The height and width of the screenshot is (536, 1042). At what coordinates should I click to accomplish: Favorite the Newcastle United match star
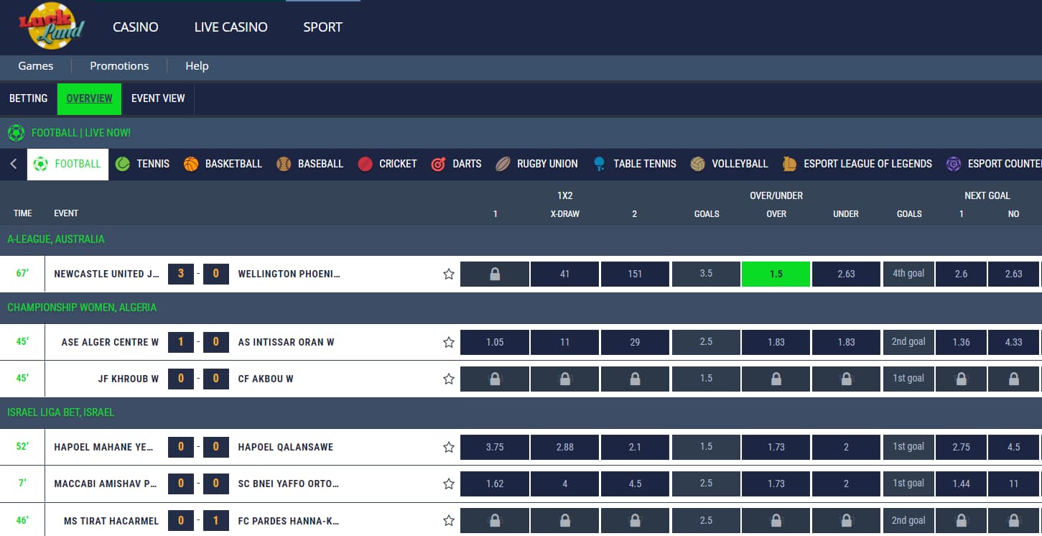[x=449, y=274]
